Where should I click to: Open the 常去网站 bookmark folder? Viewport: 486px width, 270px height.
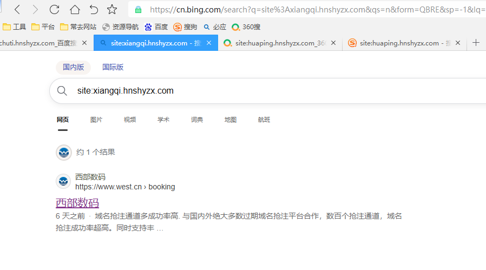pos(78,27)
